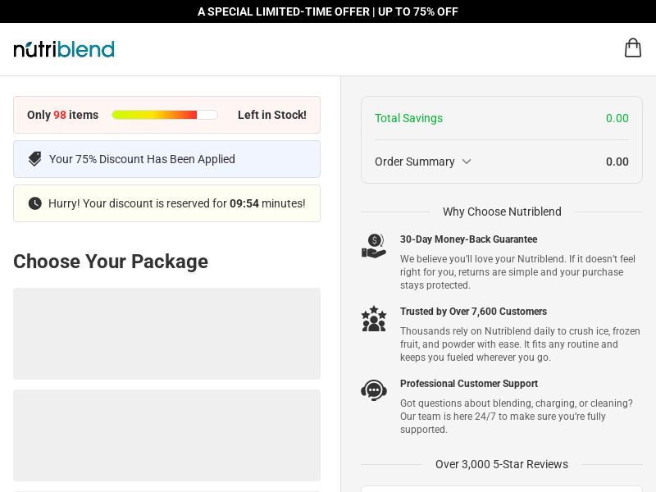Click the Order Summary 0.00 value

click(x=617, y=162)
